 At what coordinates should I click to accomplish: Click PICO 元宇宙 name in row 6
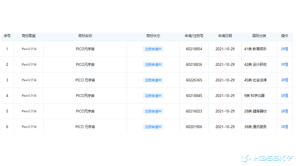[85, 127]
